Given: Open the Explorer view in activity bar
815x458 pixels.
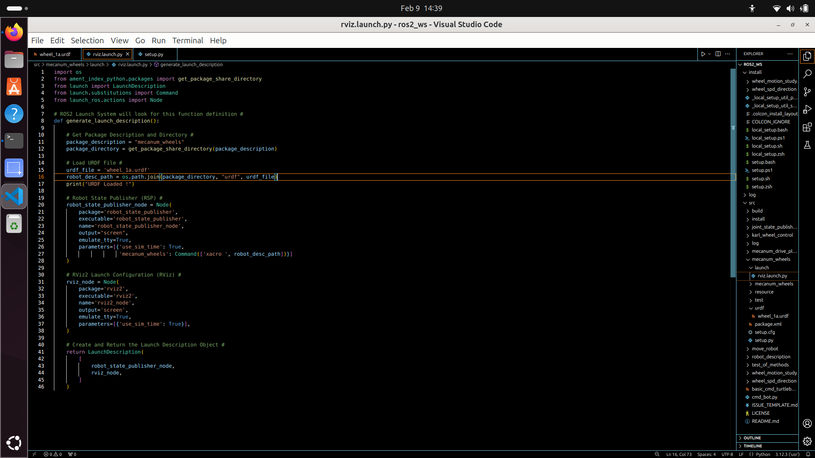Looking at the screenshot, I should pyautogui.click(x=807, y=56).
